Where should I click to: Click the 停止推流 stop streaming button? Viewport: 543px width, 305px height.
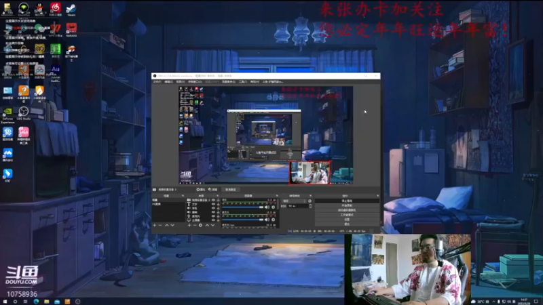pyautogui.click(x=347, y=201)
